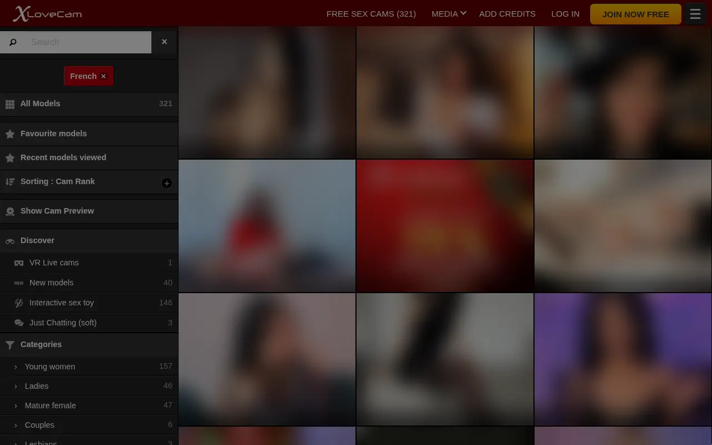The image size is (712, 445).
Task: Click the Favourite models star icon
Action: 10,134
